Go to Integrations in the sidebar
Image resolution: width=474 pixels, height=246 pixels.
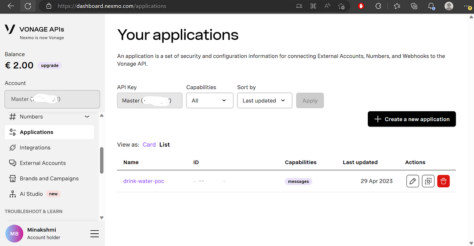point(35,148)
